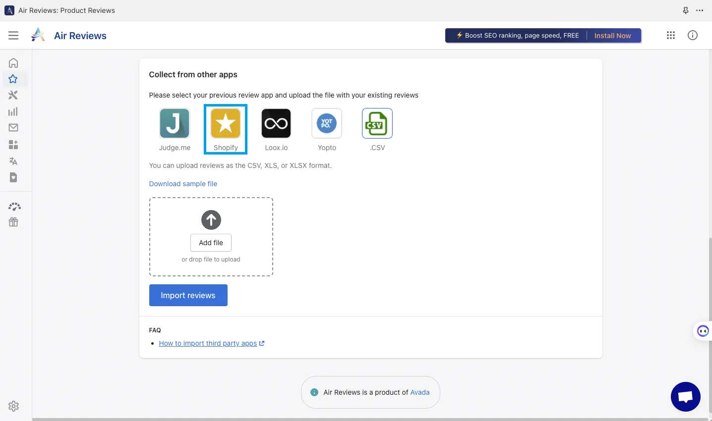The width and height of the screenshot is (712, 421).
Task: Open the tools wrench sidebar icon
Action: (13, 95)
